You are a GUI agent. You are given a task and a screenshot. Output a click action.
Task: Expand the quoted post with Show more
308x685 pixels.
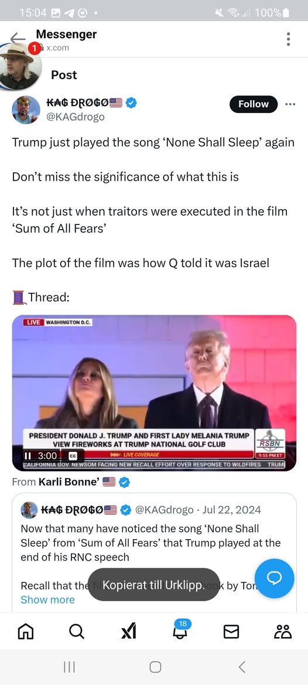[x=47, y=600]
